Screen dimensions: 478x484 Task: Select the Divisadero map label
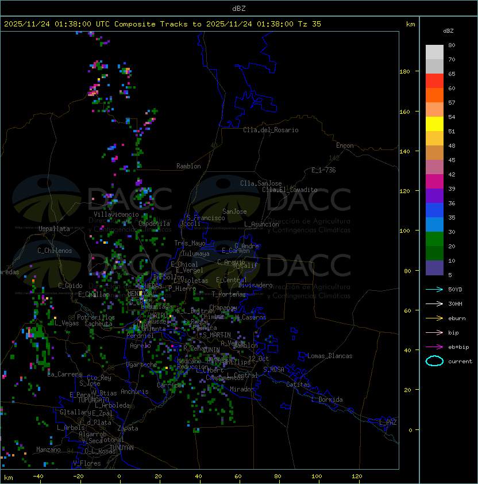pos(255,285)
